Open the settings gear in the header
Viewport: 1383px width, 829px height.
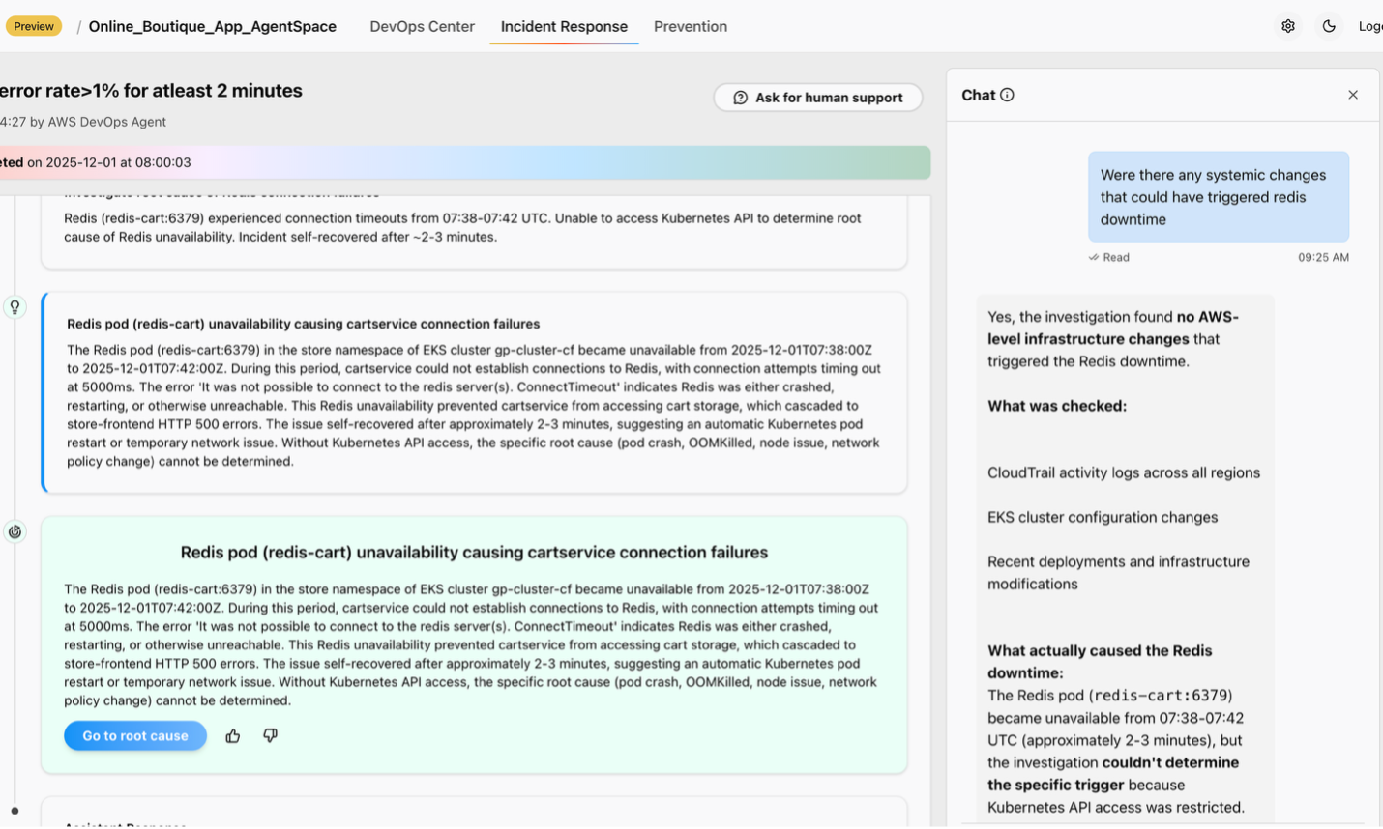(x=1288, y=25)
